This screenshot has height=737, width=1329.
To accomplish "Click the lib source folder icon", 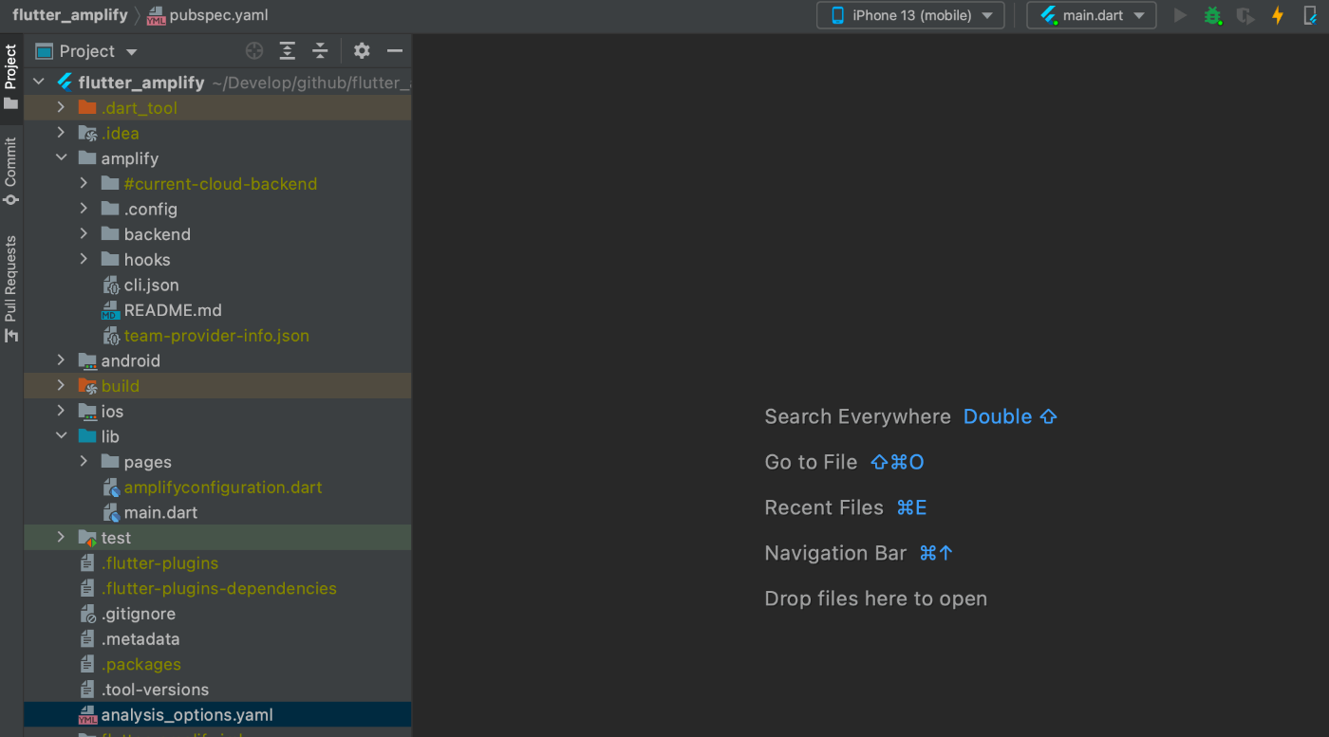I will click(x=87, y=436).
